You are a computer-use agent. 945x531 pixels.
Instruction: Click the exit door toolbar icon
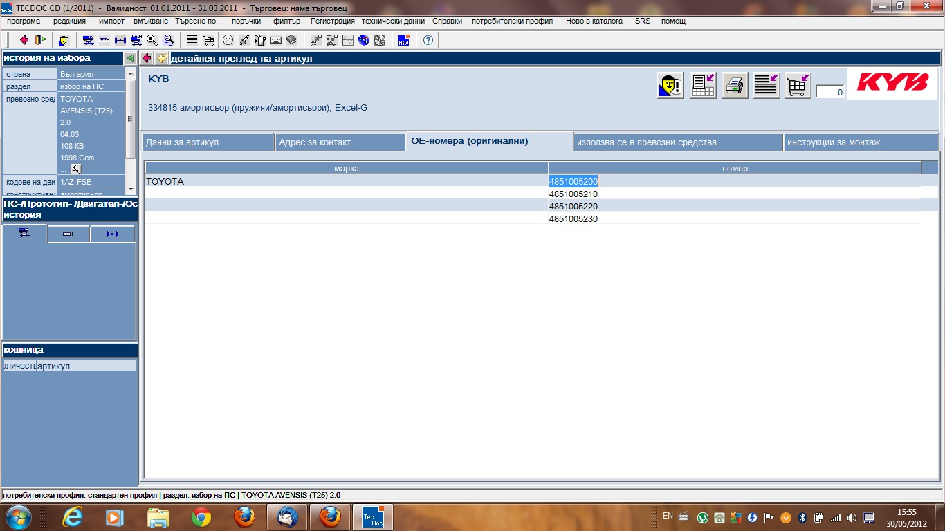39,40
